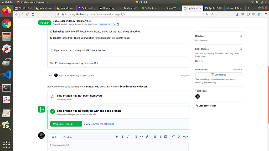This screenshot has height=151, width=269.
Task: Open Firefox account icon
Action: click(254, 14)
